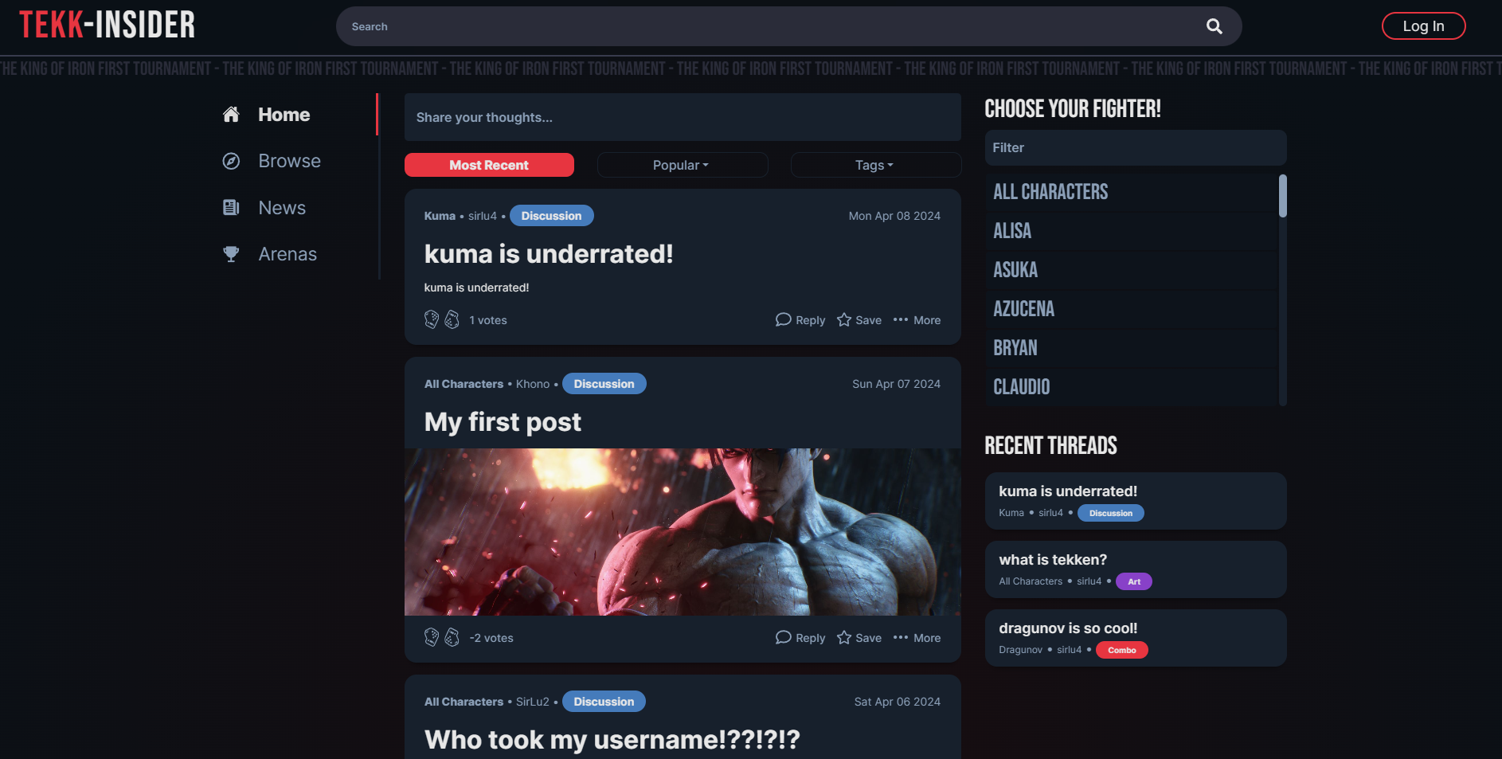Click the three-dots icon on kuma post

(901, 319)
